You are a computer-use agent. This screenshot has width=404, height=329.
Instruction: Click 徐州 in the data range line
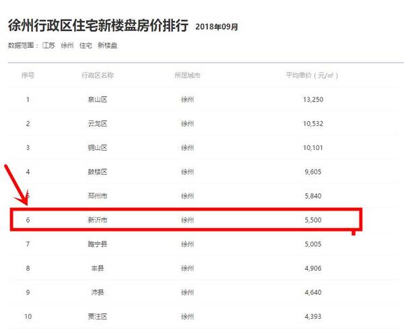[x=67, y=45]
